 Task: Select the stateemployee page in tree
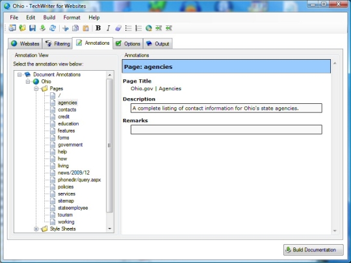pos(73,208)
